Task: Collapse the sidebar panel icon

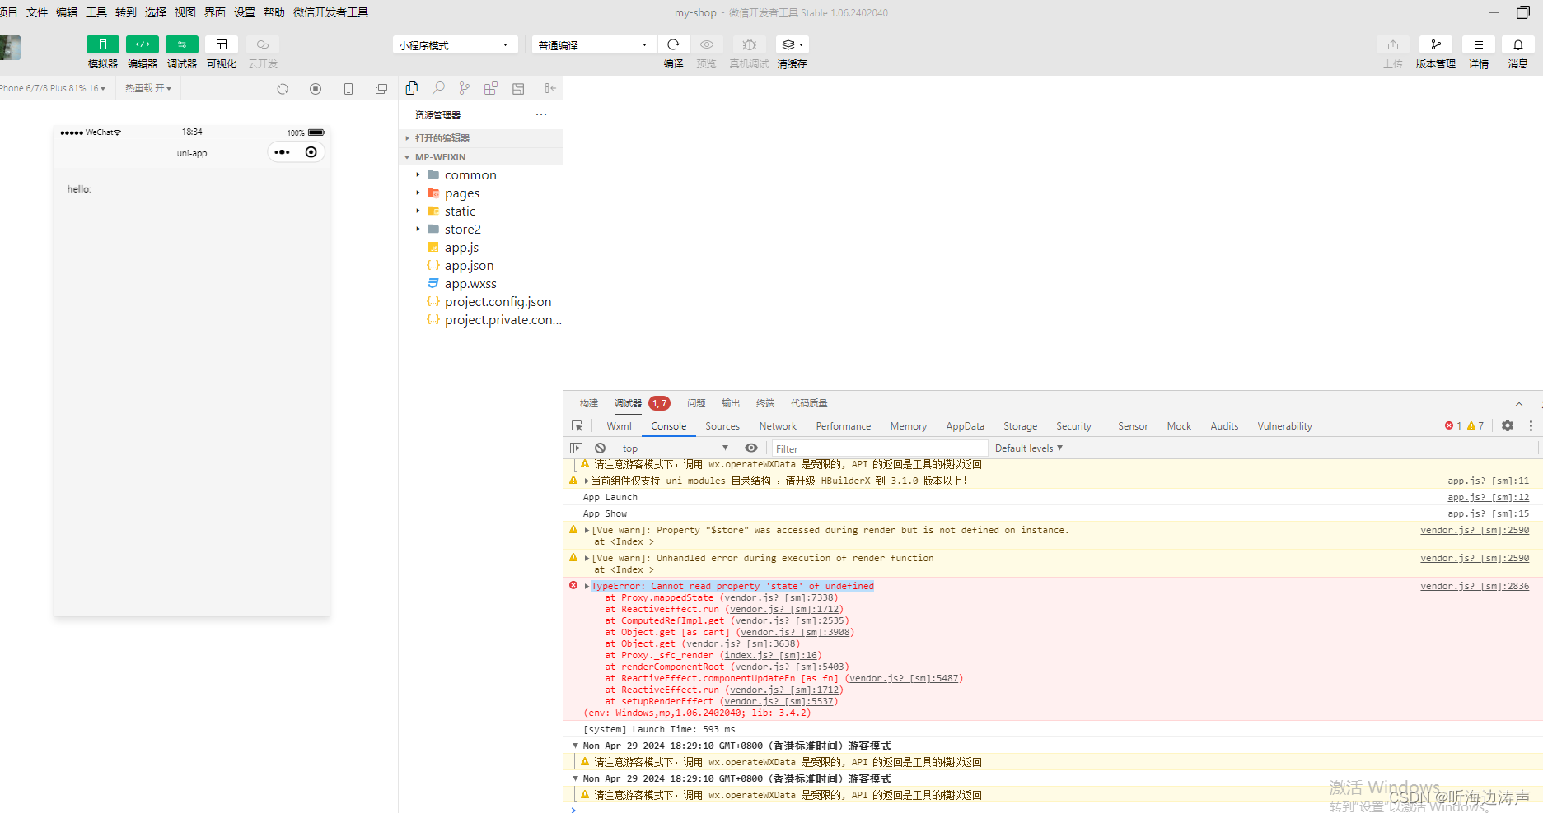Action: (550, 88)
